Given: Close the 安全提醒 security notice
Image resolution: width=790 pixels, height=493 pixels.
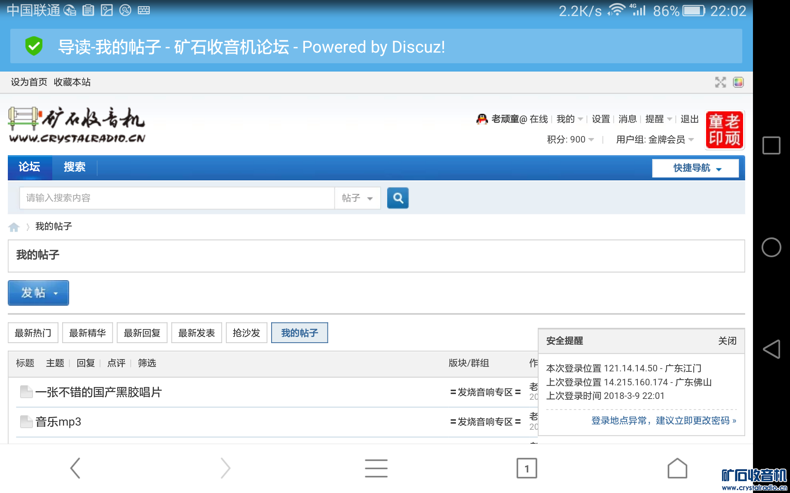Looking at the screenshot, I should pyautogui.click(x=727, y=341).
